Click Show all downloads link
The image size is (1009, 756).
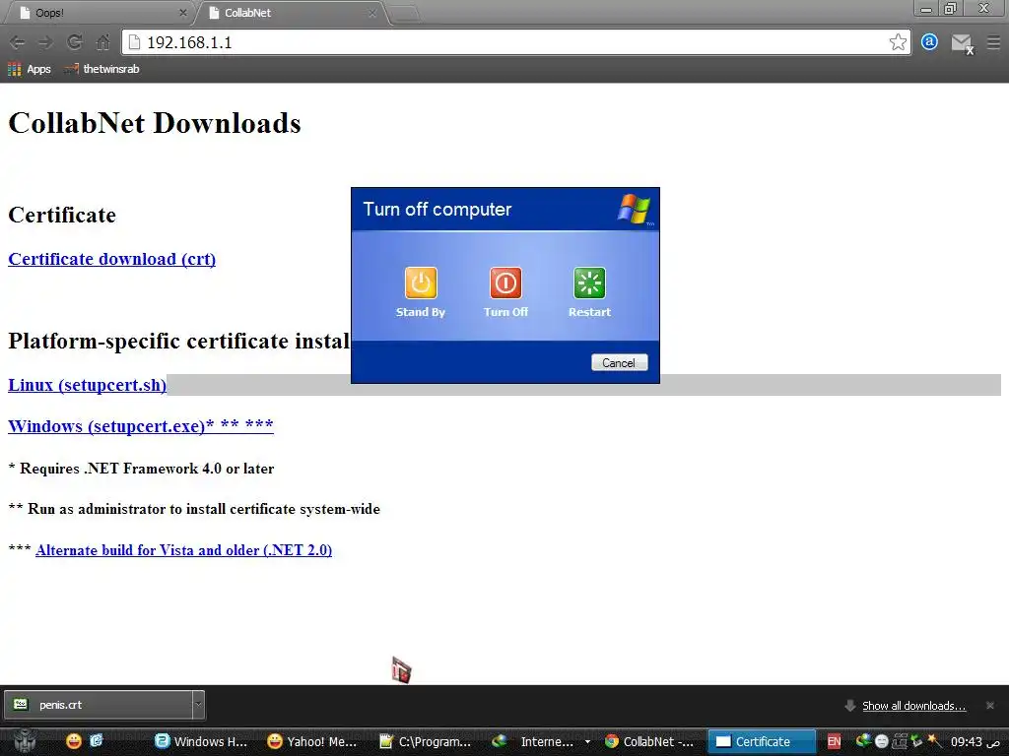pyautogui.click(x=913, y=706)
